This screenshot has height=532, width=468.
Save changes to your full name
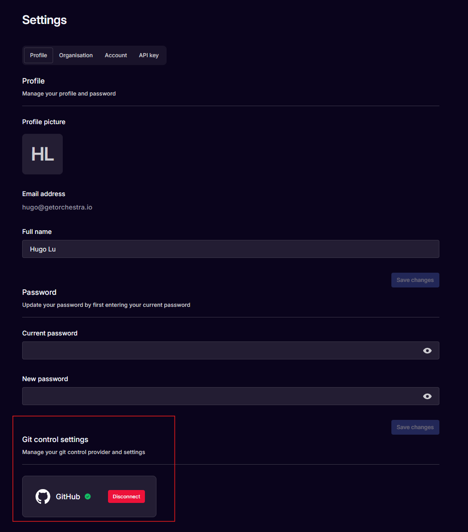point(414,280)
